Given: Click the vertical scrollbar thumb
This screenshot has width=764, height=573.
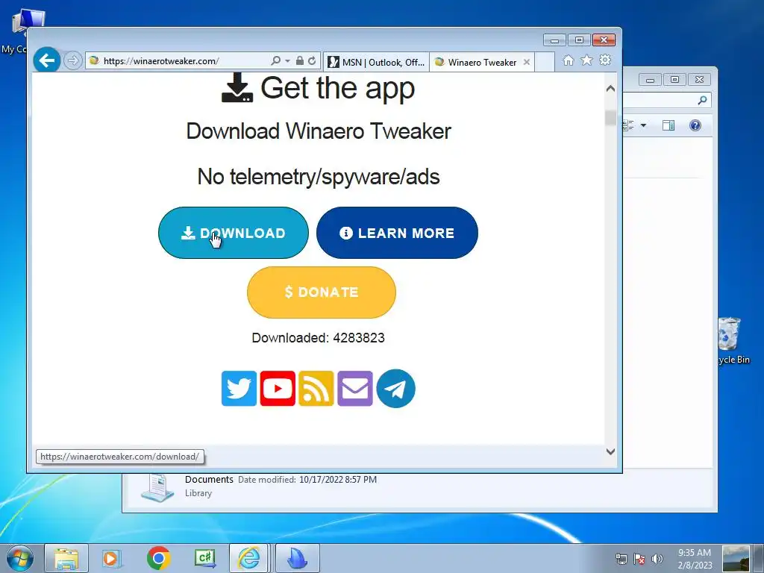Looking at the screenshot, I should [610, 118].
